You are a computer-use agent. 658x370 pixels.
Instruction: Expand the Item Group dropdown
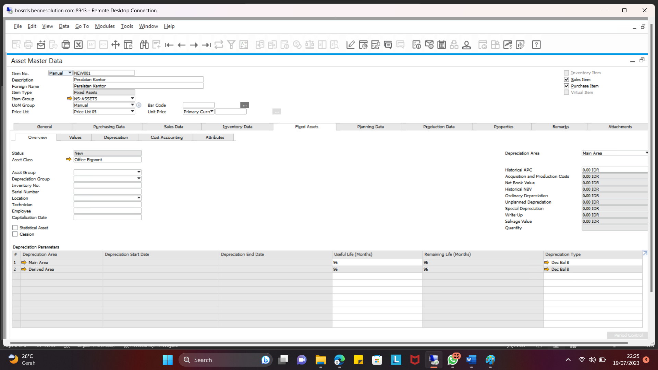(132, 99)
